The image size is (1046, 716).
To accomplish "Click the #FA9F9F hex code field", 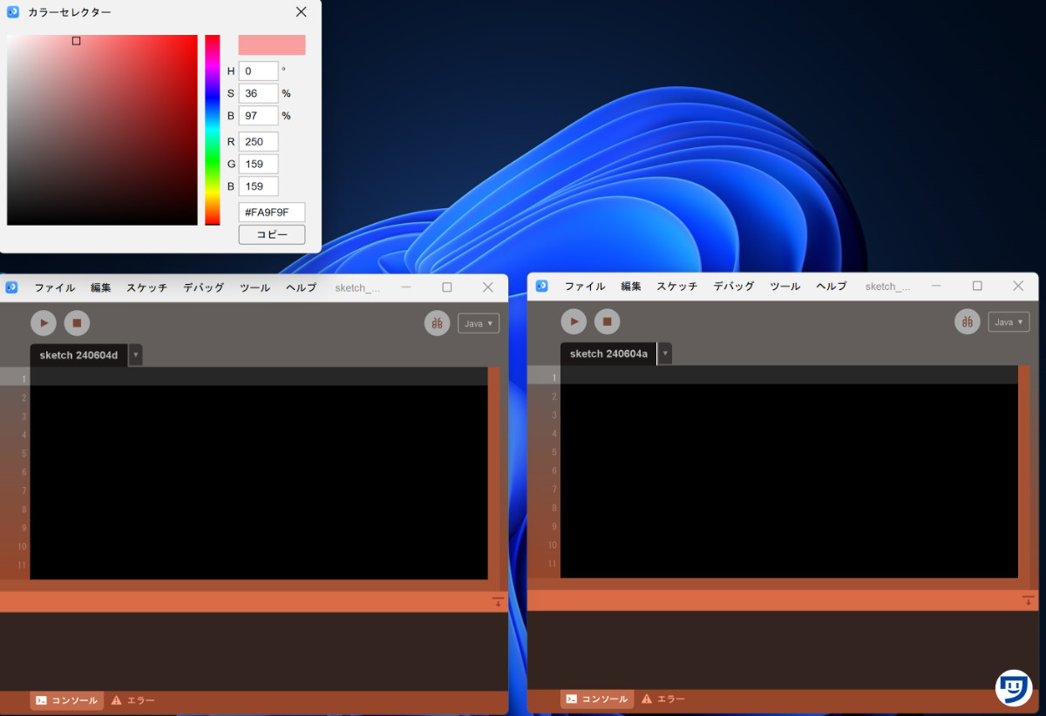I will click(271, 212).
